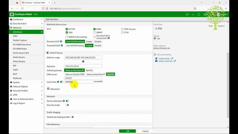Click the User & Authentication icon
Image resolution: width=238 pixels, height=134 pixels.
tap(11, 99)
